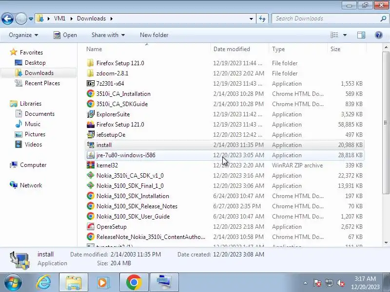Click the refresh button next to address bar
Viewport: 390px width, 292px height.
pyautogui.click(x=262, y=18)
